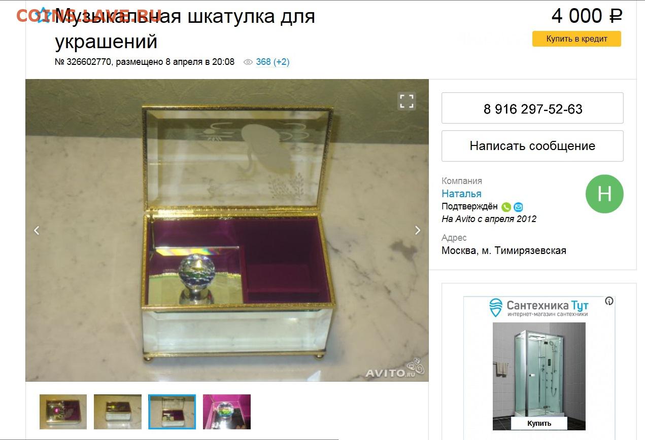645x440 pixels.
Task: Open the 368 (+2) views statistics link
Action: [273, 62]
